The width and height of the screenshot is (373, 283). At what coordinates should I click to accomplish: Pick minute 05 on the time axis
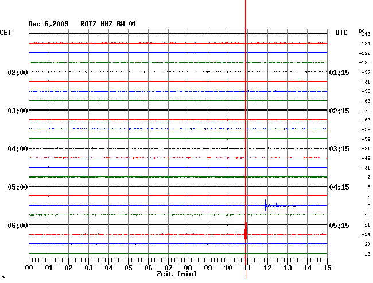tap(128, 268)
